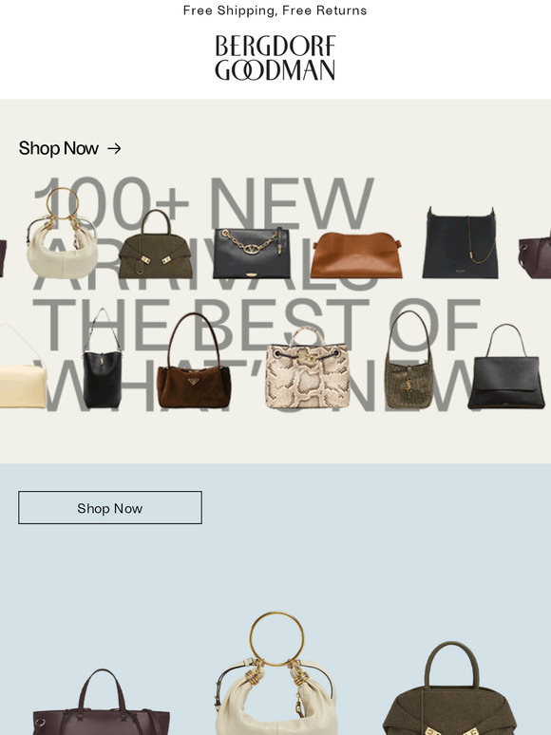Select the black flap top-handle bag
This screenshot has height=735, width=551.
[x=506, y=367]
